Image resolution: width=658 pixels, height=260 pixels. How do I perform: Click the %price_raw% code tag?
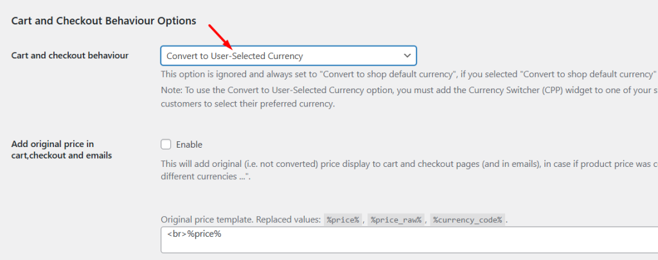point(396,220)
